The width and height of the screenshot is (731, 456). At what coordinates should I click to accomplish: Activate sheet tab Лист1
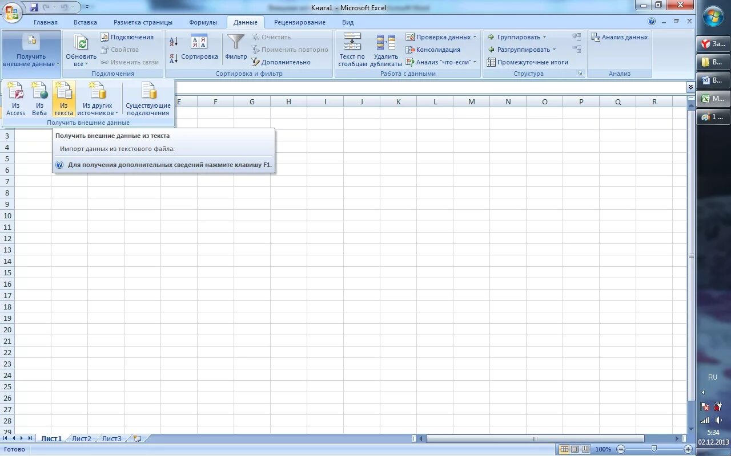(x=51, y=438)
